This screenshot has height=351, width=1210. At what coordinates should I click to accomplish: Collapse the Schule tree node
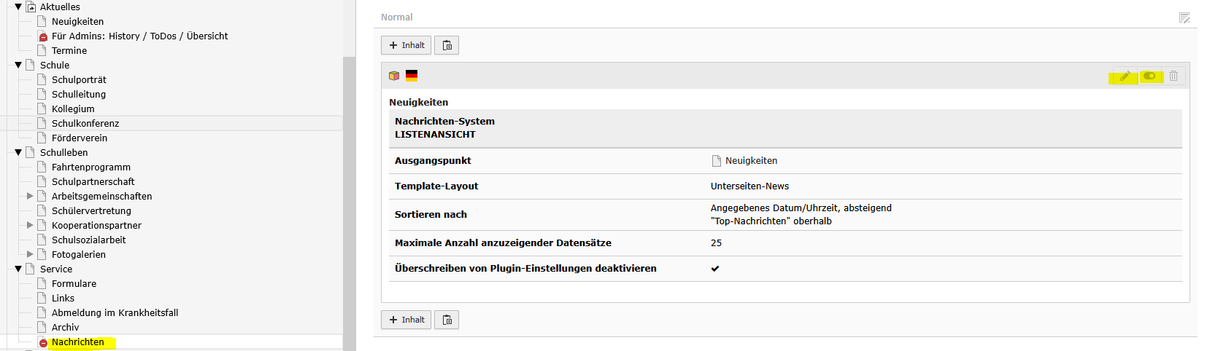pos(18,65)
